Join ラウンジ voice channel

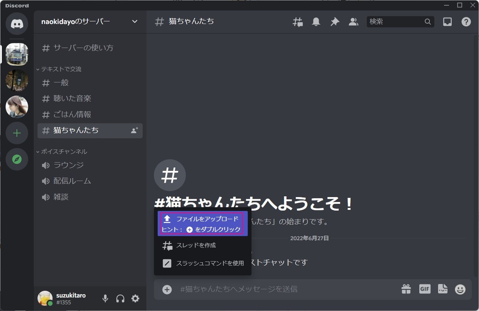tap(90, 165)
